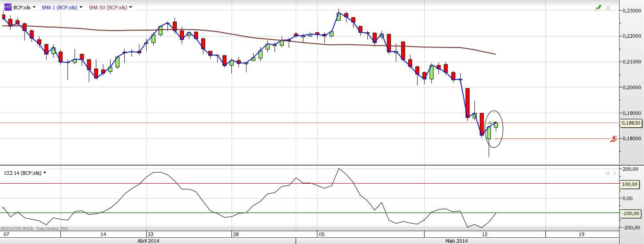The height and width of the screenshot is (244, 644).
Task: Click the green triangle marker above the candle
Action: [x=490, y=122]
